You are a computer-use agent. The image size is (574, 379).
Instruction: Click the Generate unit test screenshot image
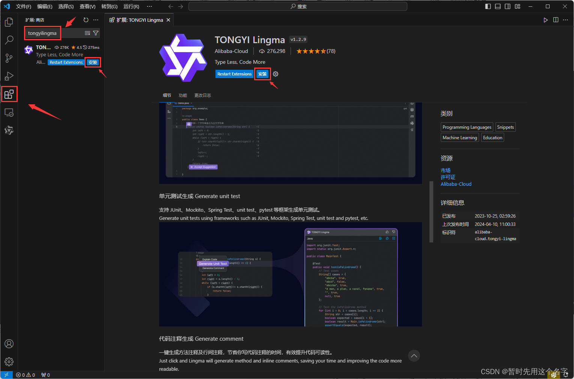[x=290, y=274]
